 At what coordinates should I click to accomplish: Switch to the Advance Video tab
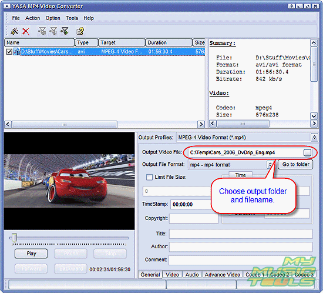(222, 275)
